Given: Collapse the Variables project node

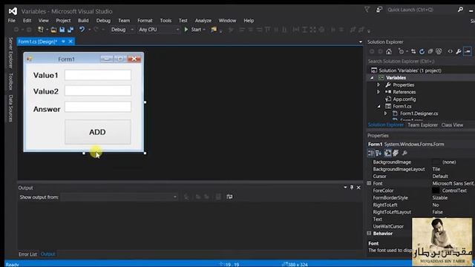Looking at the screenshot, I should click(x=372, y=78).
